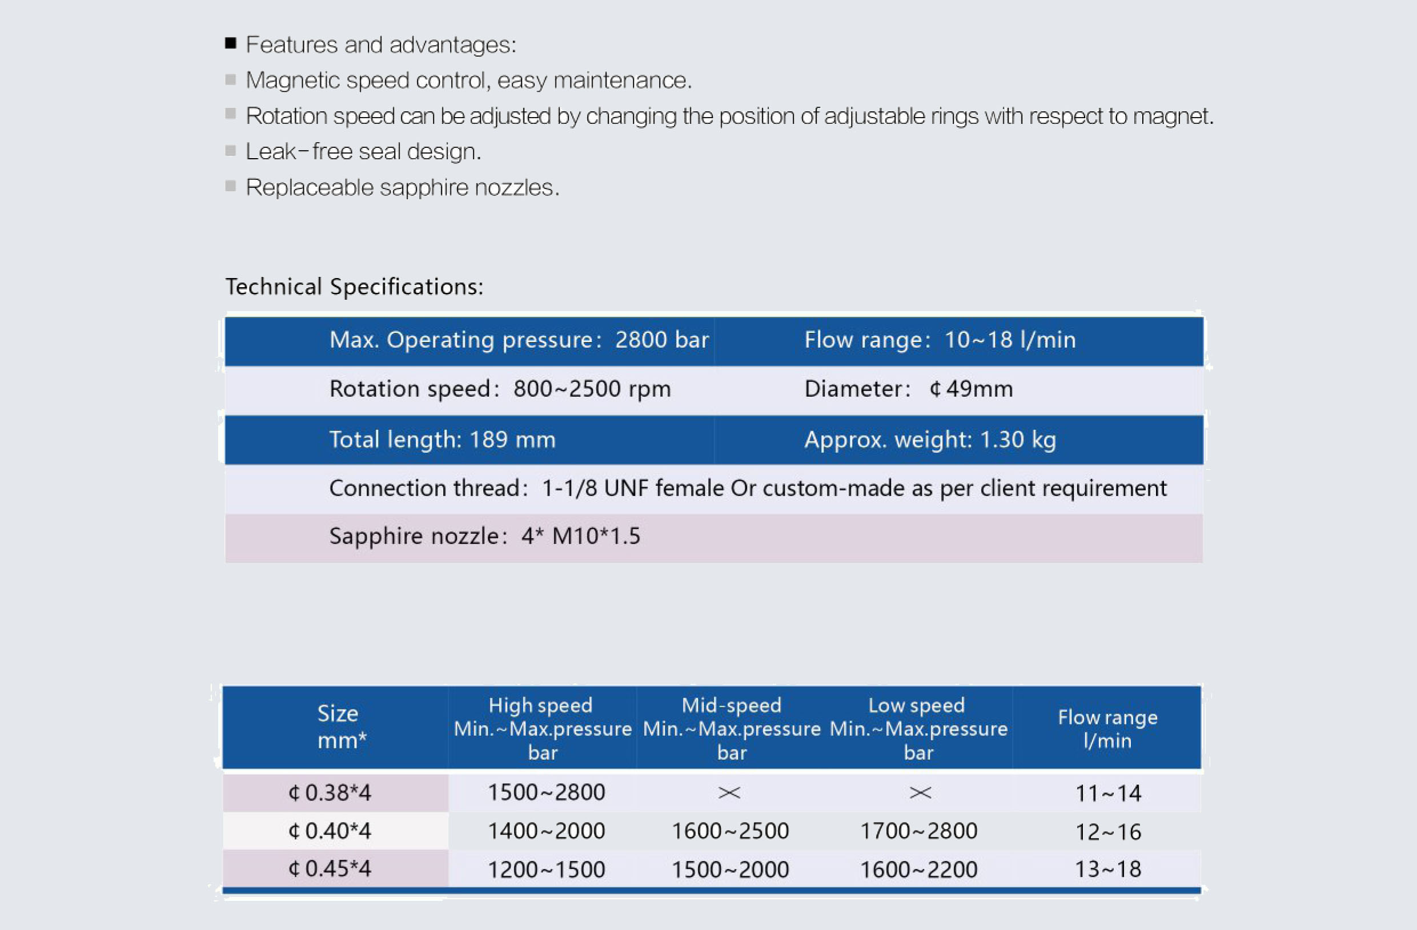Select the Flow range 10~18 l/min cell
Image resolution: width=1417 pixels, height=930 pixels.
958,341
